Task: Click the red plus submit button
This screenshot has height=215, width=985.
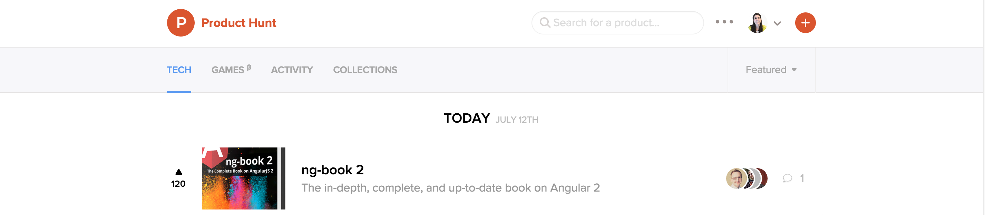Action: point(805,23)
